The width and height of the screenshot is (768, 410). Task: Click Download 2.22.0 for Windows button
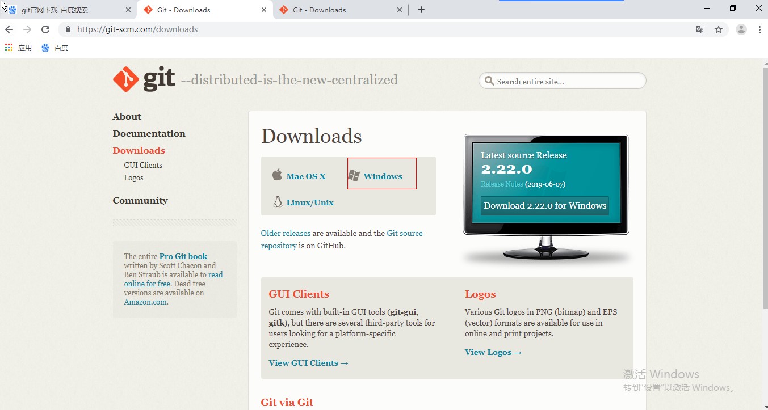point(545,206)
